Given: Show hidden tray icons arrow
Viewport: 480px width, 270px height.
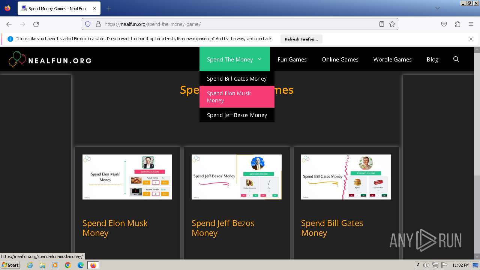Looking at the screenshot, I should [x=418, y=265].
